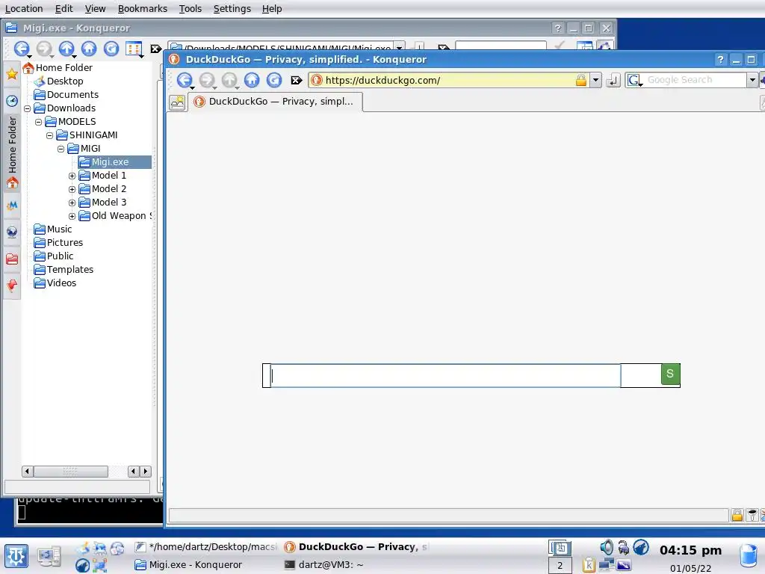Clear the location bar in the Migi.exe window

[155, 49]
